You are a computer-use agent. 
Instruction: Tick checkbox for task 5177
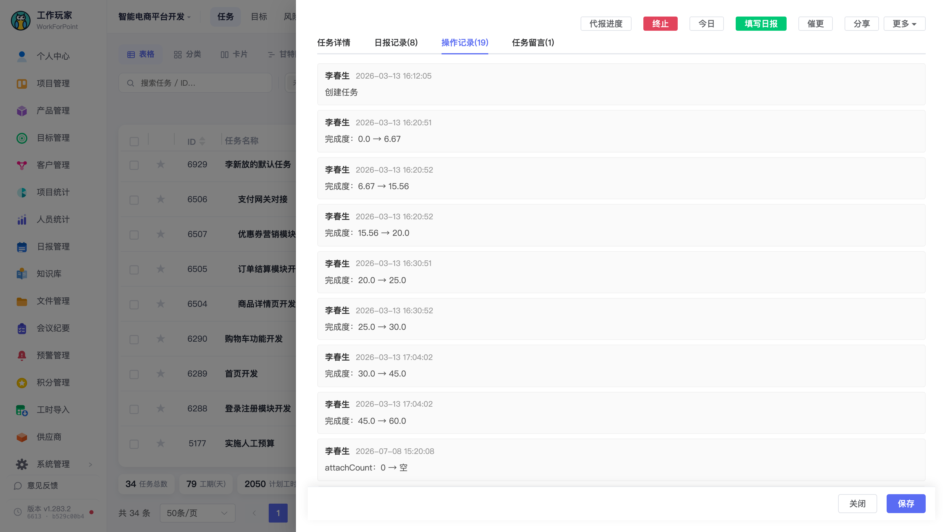[x=134, y=444]
